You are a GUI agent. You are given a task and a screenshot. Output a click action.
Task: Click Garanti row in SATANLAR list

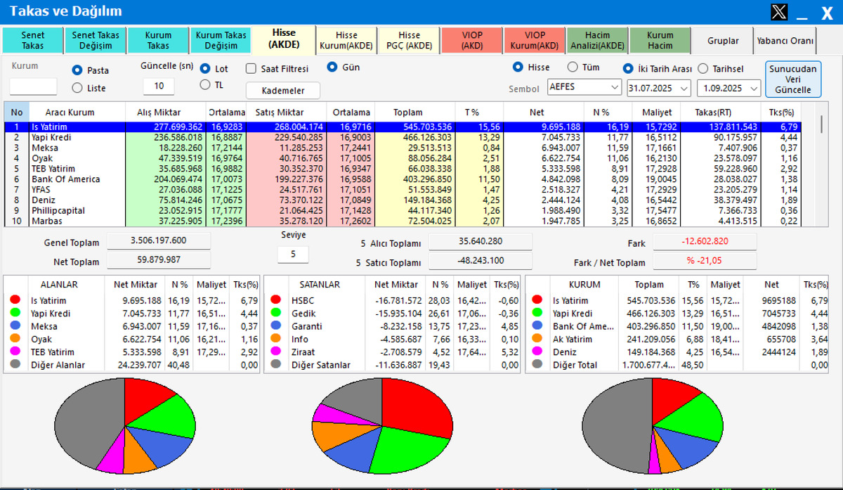(392, 326)
